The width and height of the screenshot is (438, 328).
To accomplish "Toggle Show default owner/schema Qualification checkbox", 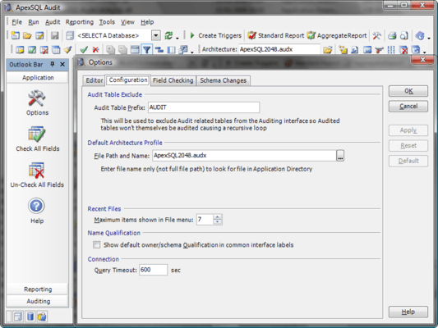I will tap(97, 244).
